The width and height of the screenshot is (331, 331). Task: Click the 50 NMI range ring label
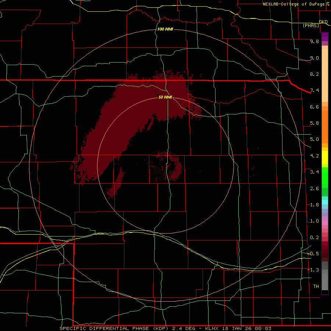pyautogui.click(x=165, y=97)
